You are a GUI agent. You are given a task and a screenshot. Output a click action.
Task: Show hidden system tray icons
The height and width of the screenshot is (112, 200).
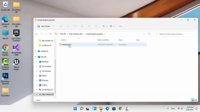click(x=168, y=109)
